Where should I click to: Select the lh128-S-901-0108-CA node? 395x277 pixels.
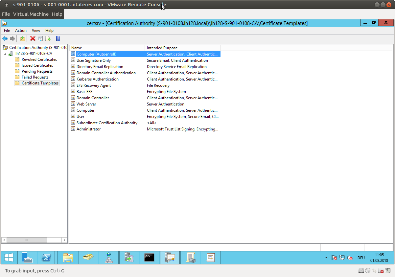(x=34, y=54)
